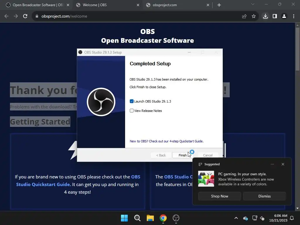Open the Windows Start menu
Image resolution: width=300 pixels, height=225 pixels.
(124, 218)
